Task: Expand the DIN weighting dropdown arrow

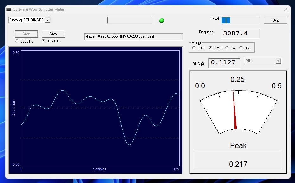Action: 278,61
